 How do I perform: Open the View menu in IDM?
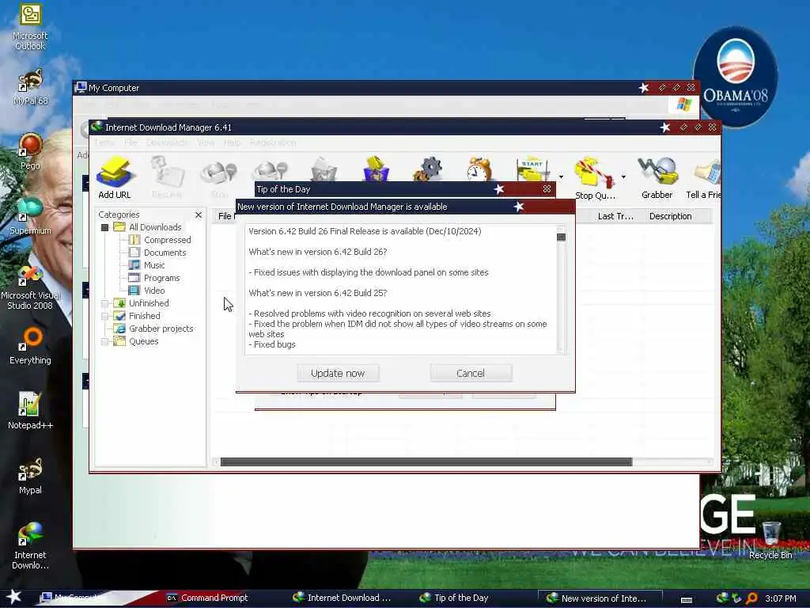(206, 142)
